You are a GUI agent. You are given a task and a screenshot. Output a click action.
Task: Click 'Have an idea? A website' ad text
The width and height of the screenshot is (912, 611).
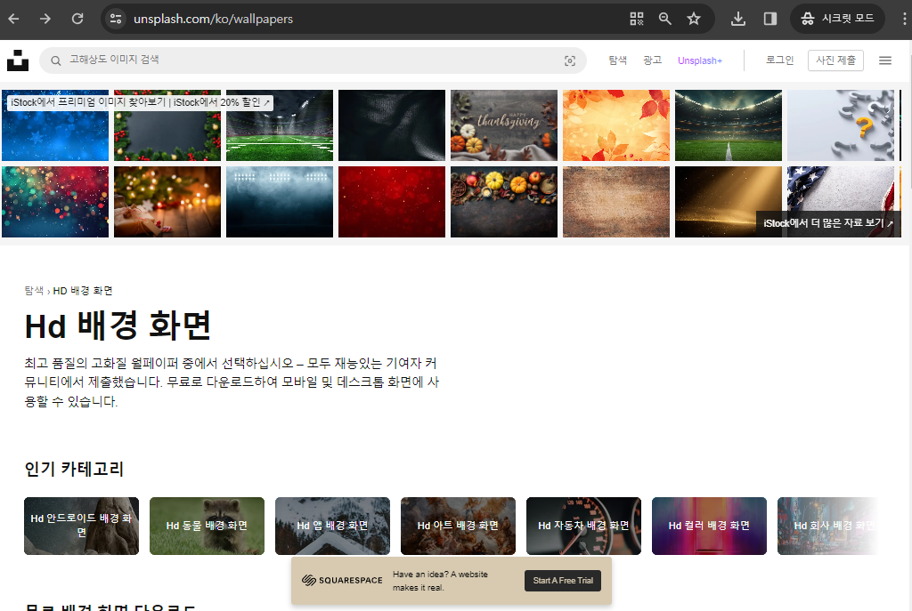coord(440,574)
